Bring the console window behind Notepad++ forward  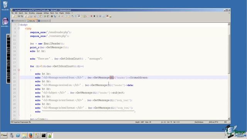[8, 59]
